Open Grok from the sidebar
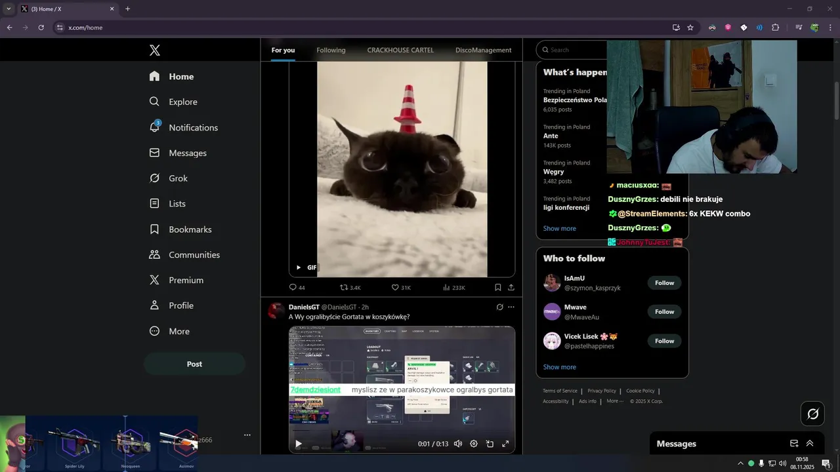This screenshot has width=840, height=472. pos(169,178)
